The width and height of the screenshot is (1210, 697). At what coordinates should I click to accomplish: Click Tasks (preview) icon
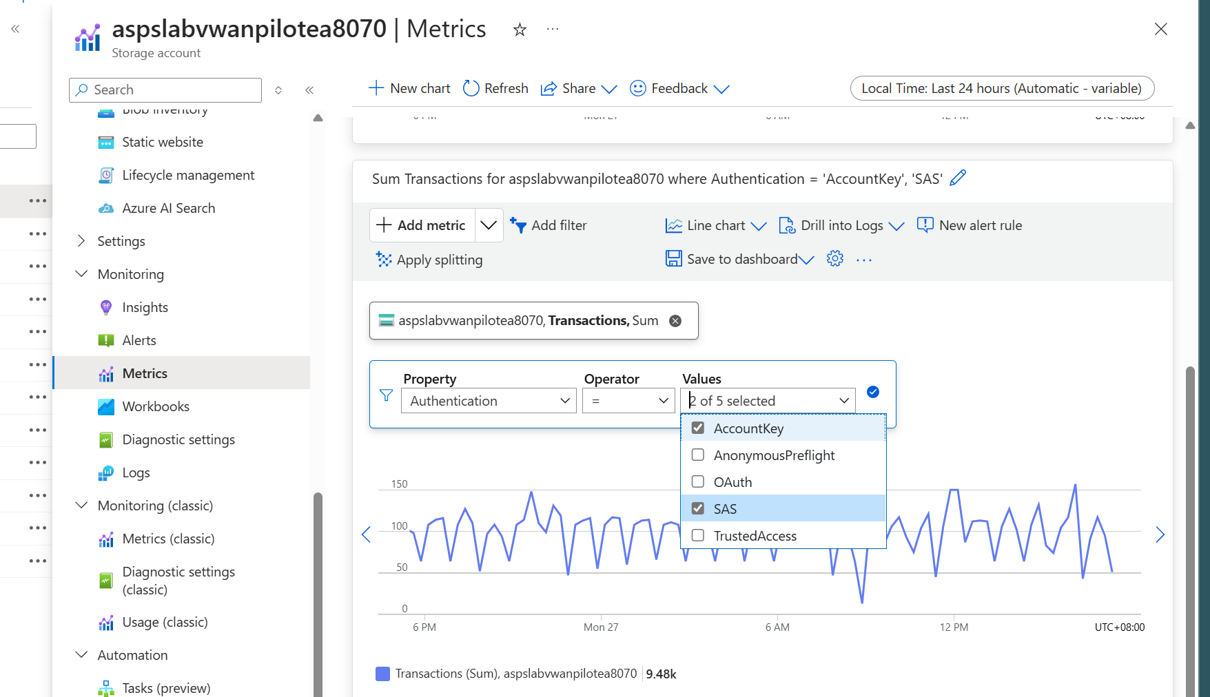coord(106,688)
